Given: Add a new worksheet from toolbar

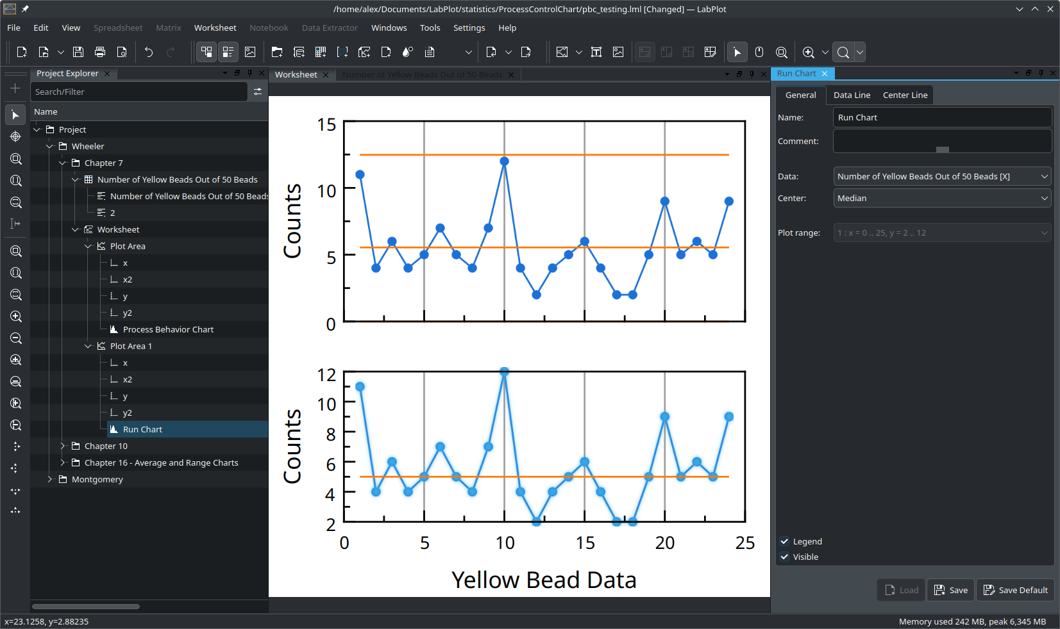Looking at the screenshot, I should coord(364,53).
